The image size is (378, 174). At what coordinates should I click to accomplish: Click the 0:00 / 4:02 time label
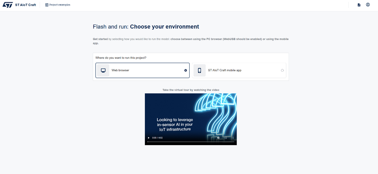[x=157, y=138]
